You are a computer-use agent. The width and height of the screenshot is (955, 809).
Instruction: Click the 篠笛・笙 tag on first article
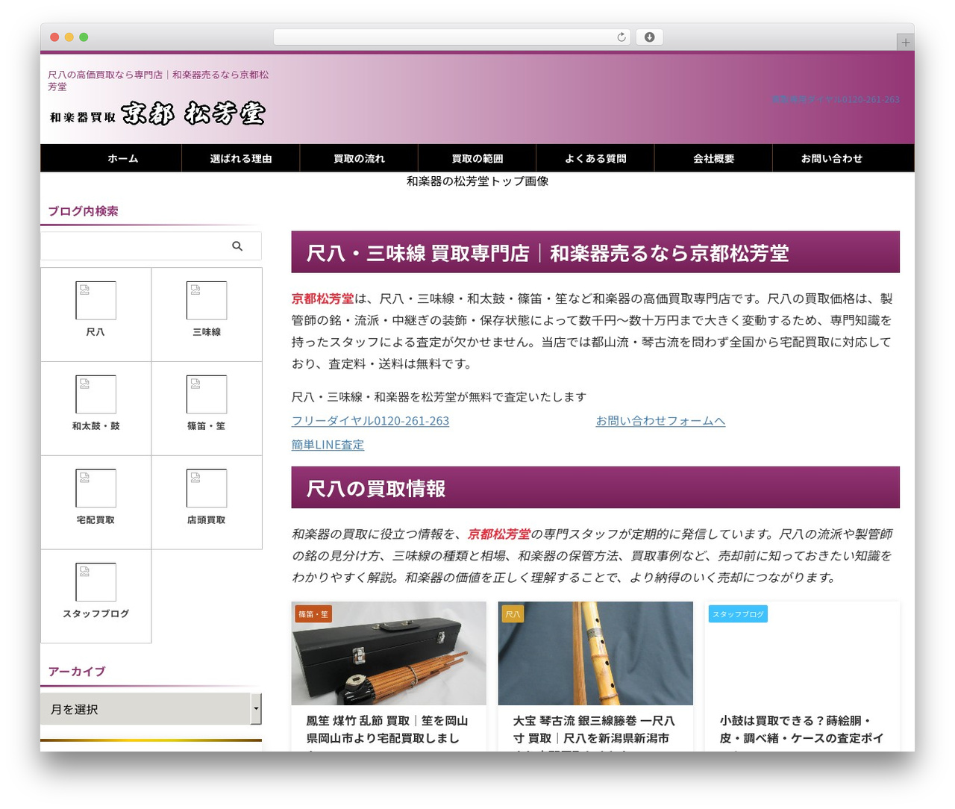click(313, 614)
